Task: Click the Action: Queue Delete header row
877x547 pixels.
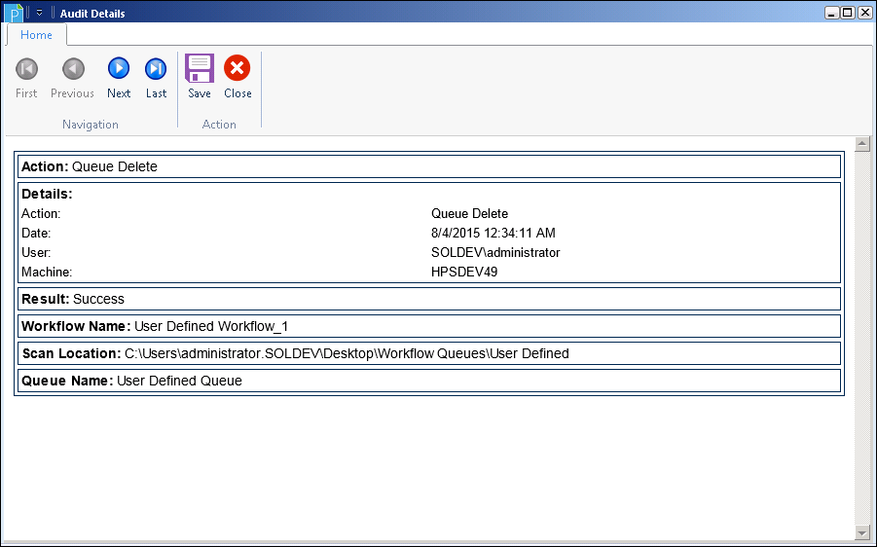Action: [x=429, y=166]
